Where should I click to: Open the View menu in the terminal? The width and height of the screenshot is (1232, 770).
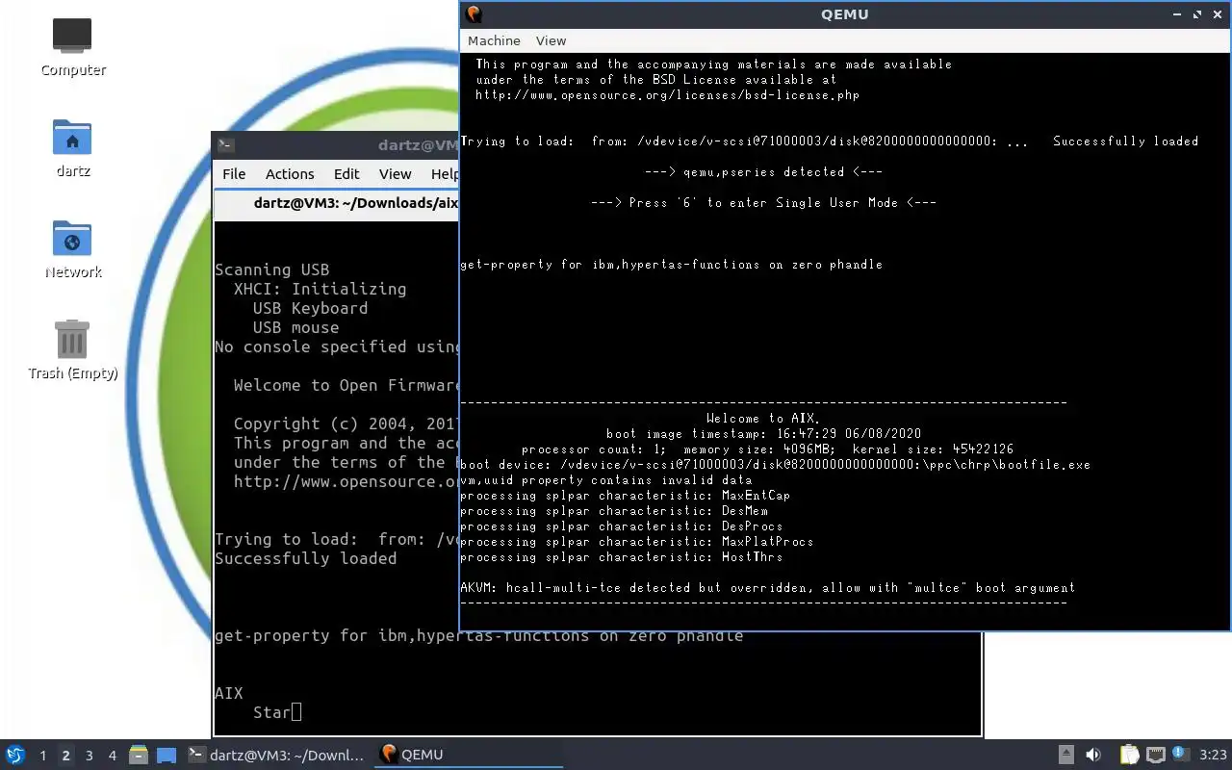(395, 173)
